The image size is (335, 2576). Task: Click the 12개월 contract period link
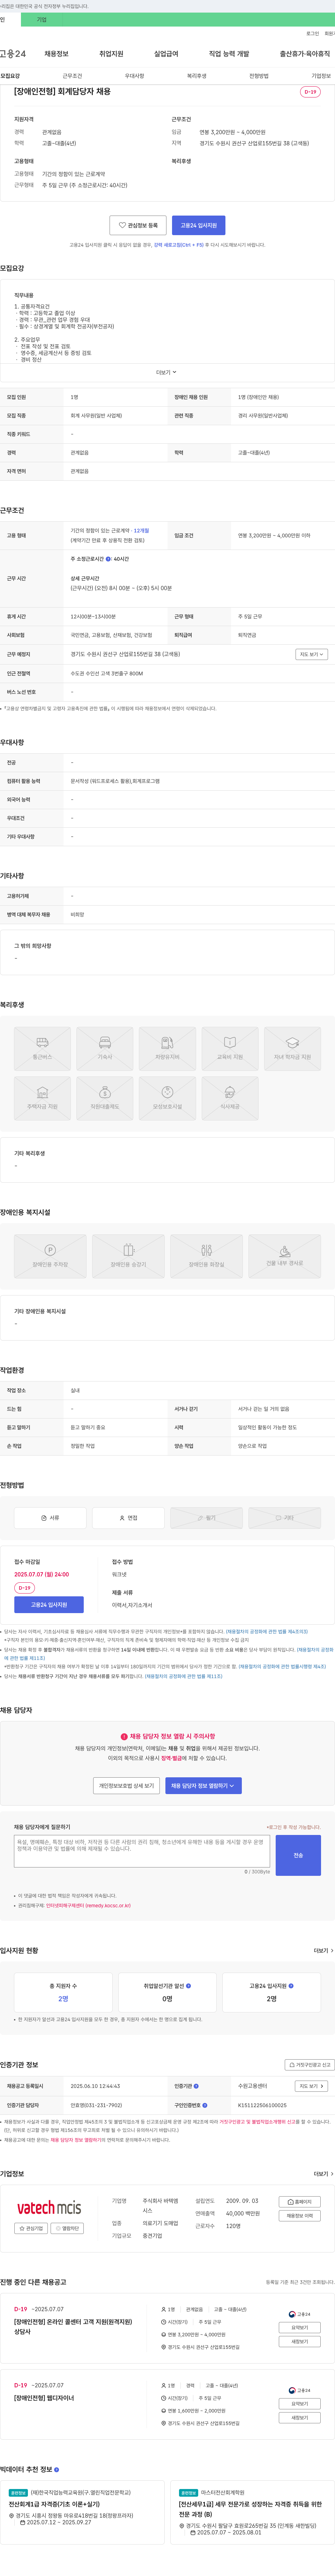tap(141, 531)
